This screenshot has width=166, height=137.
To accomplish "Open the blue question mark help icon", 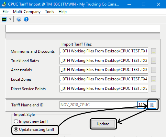I will click(19, 19).
